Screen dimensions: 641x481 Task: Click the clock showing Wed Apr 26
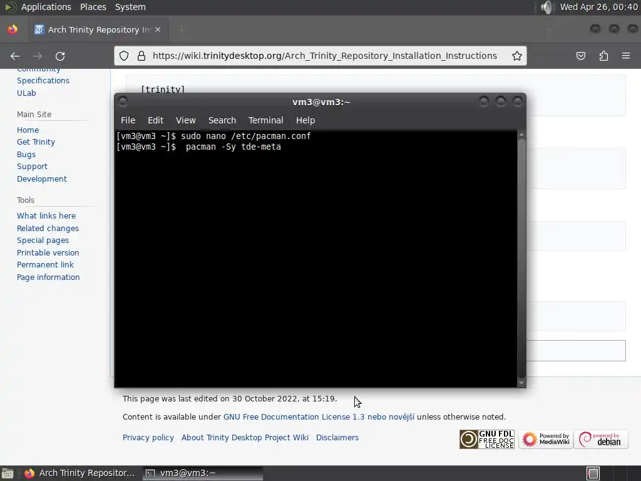599,7
